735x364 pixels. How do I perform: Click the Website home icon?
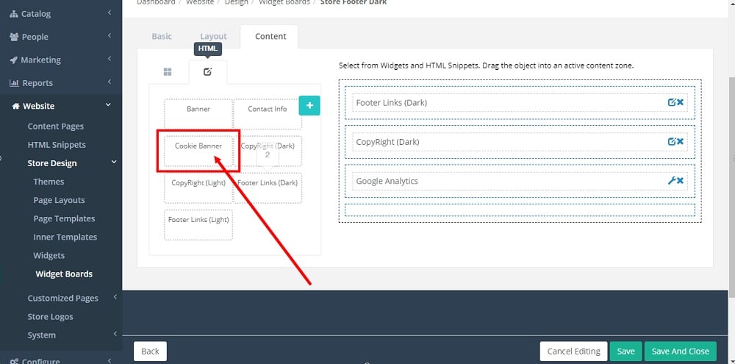click(x=15, y=106)
